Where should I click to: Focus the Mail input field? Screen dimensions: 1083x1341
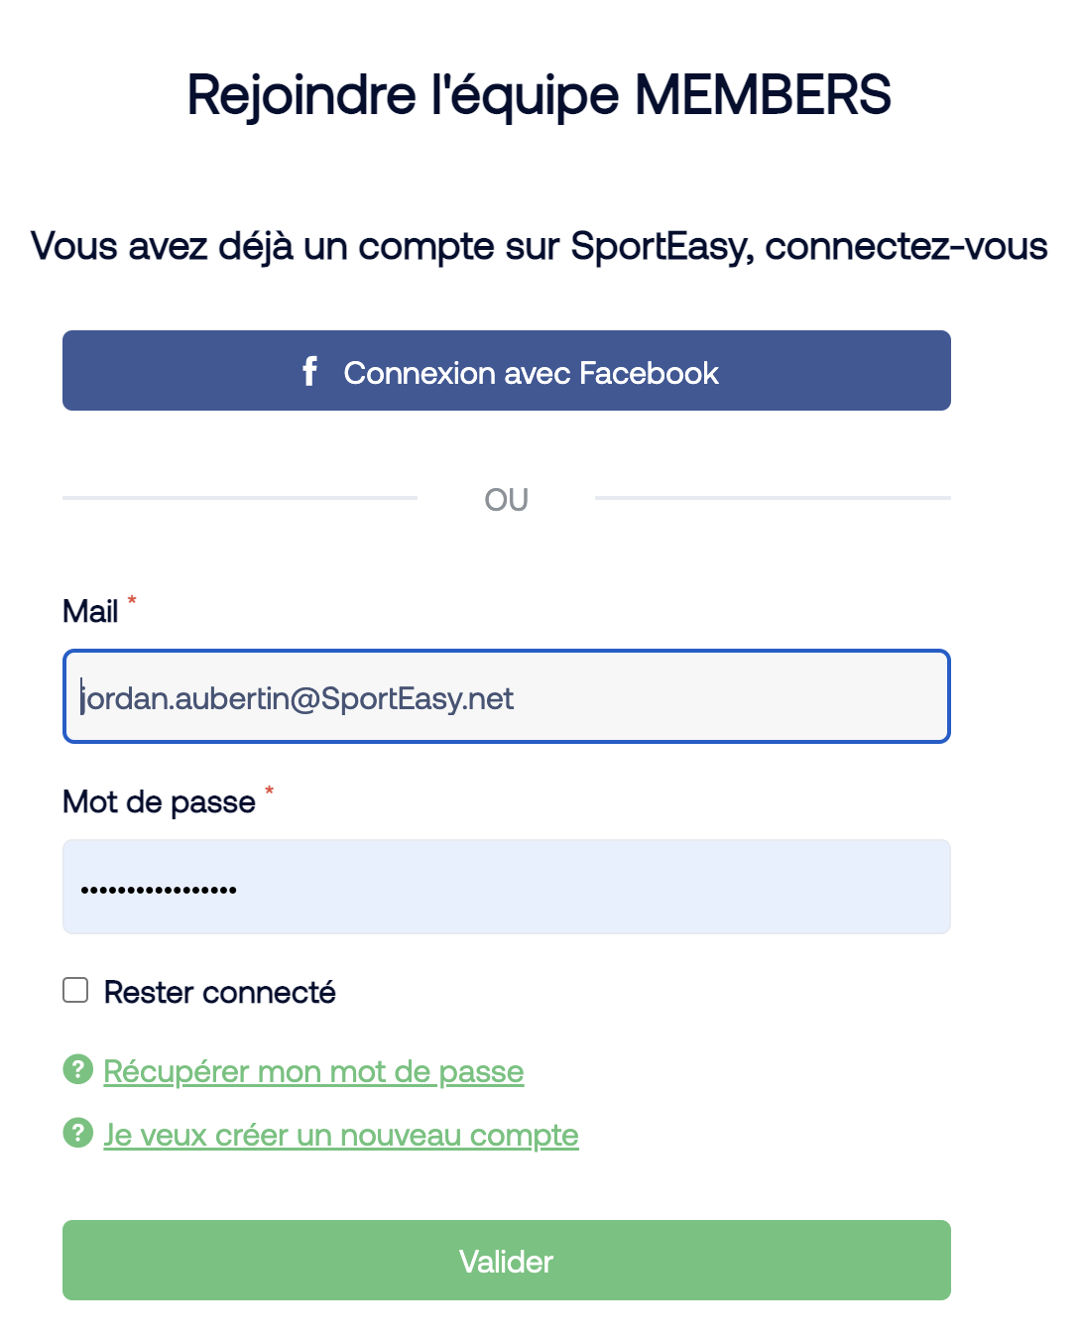click(507, 696)
